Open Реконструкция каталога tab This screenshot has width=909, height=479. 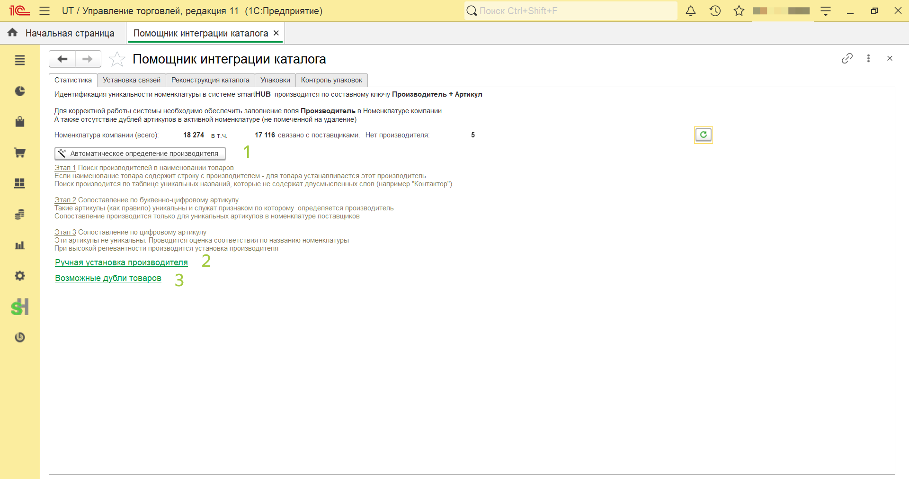coord(210,80)
